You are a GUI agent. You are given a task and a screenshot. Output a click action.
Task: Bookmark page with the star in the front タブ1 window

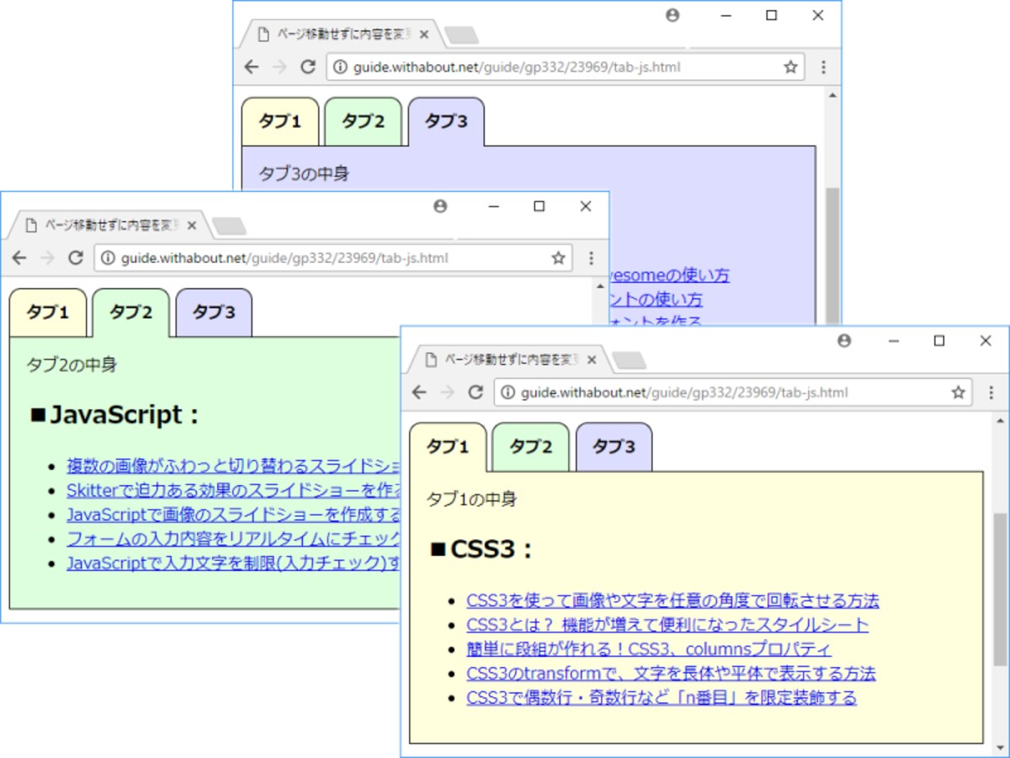958,392
